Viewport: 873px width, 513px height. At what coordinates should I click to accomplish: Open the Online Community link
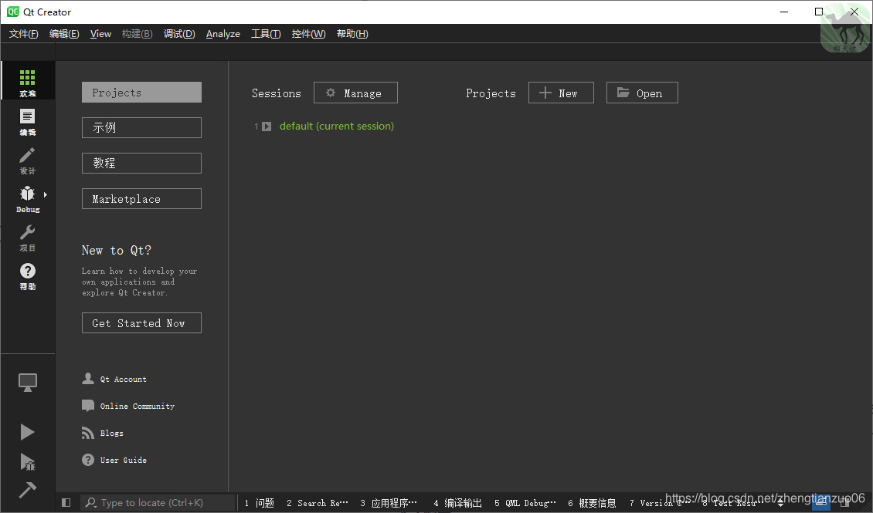click(128, 406)
